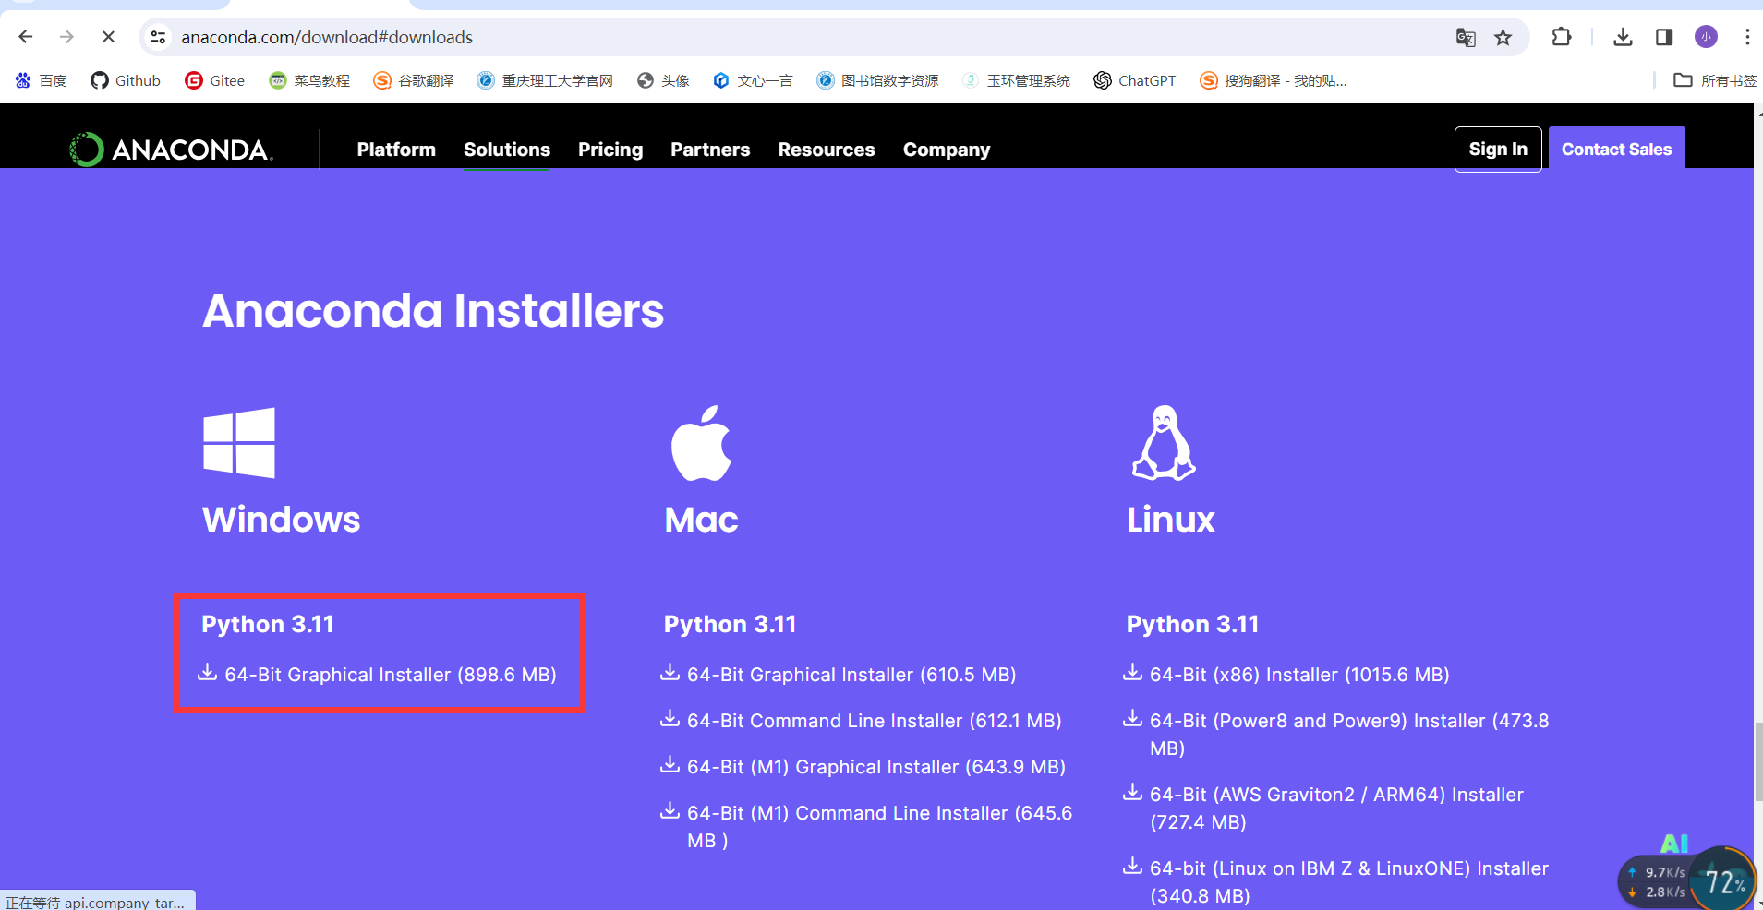Open the 菜鸟教程 bookmark
Screen dimensions: 1763x910
[309, 80]
